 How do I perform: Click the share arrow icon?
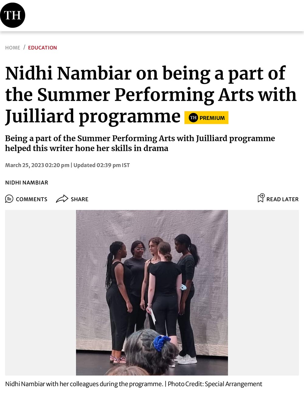(x=62, y=199)
